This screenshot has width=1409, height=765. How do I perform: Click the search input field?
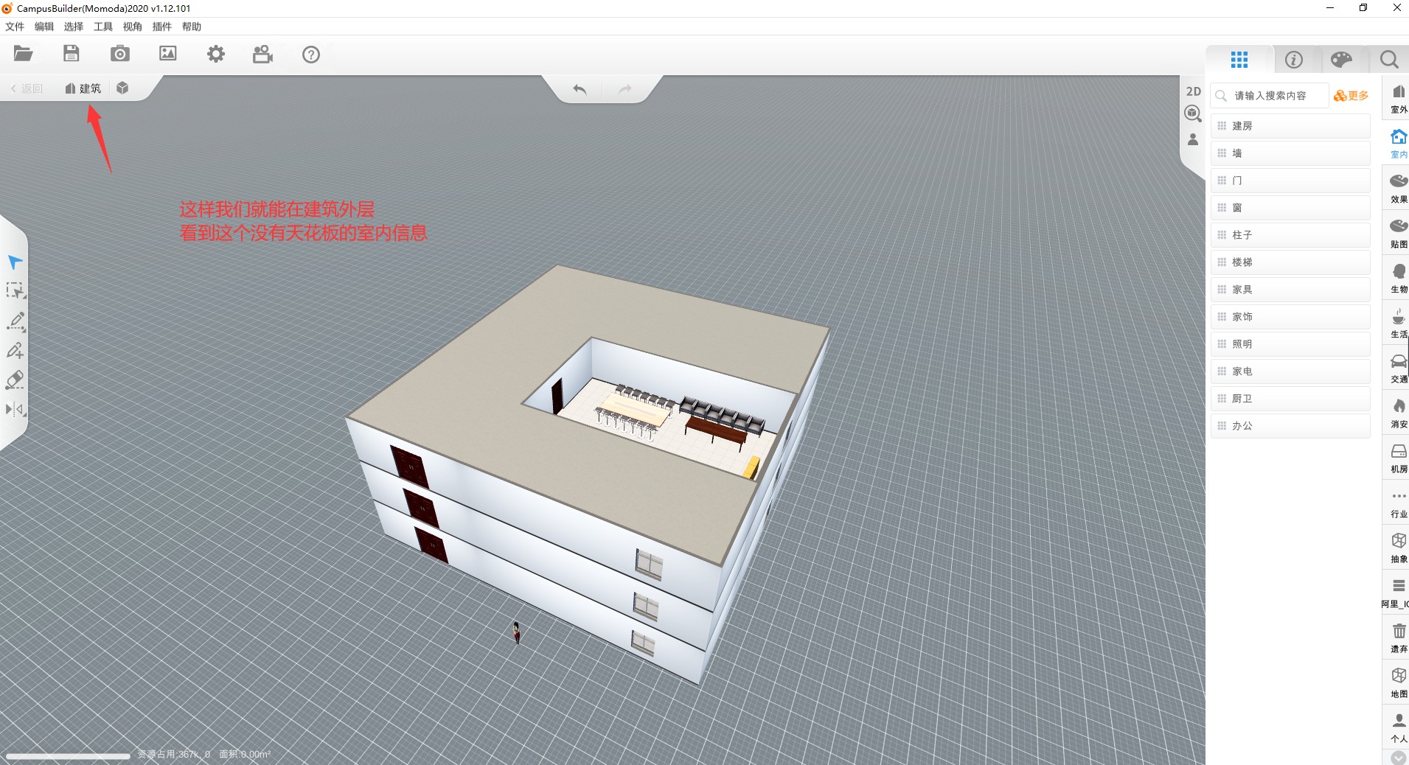pyautogui.click(x=1270, y=96)
